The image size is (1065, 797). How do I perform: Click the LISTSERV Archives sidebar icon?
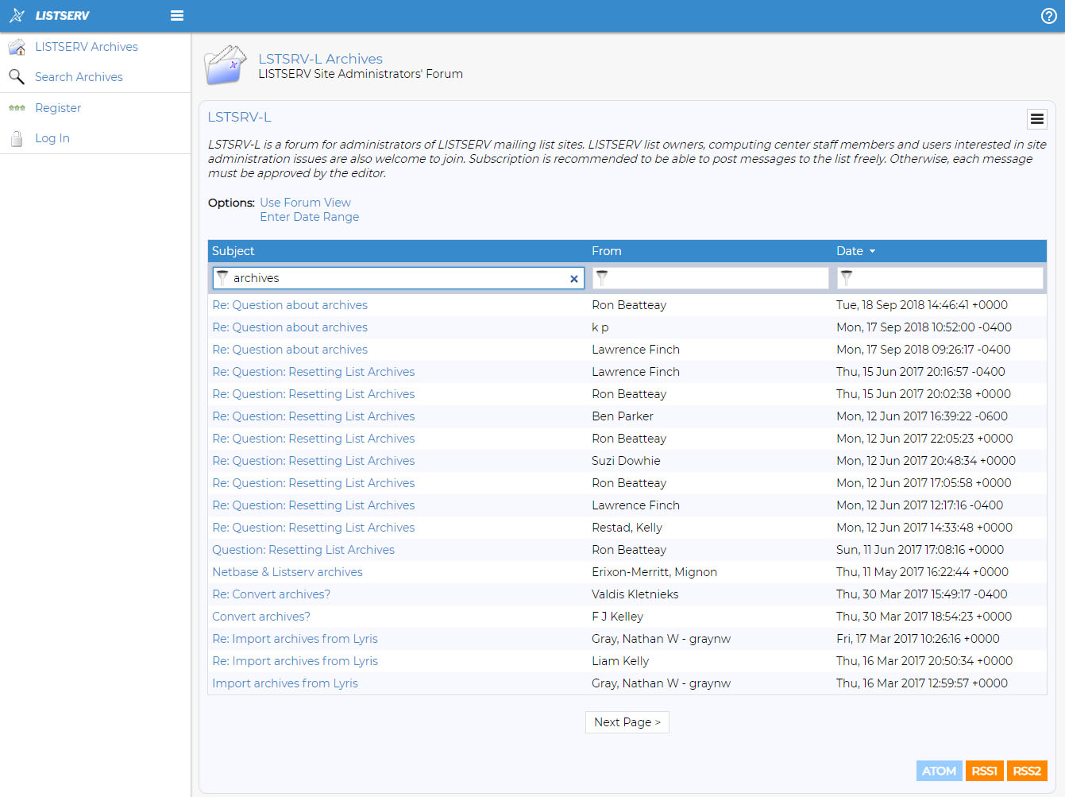tap(17, 47)
